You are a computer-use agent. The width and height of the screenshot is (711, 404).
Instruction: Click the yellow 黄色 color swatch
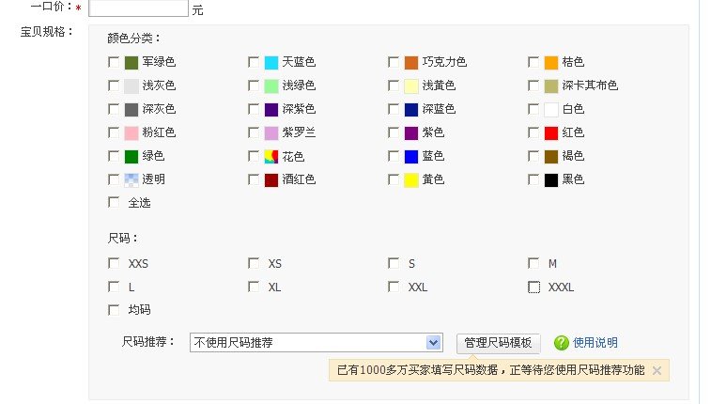point(411,179)
